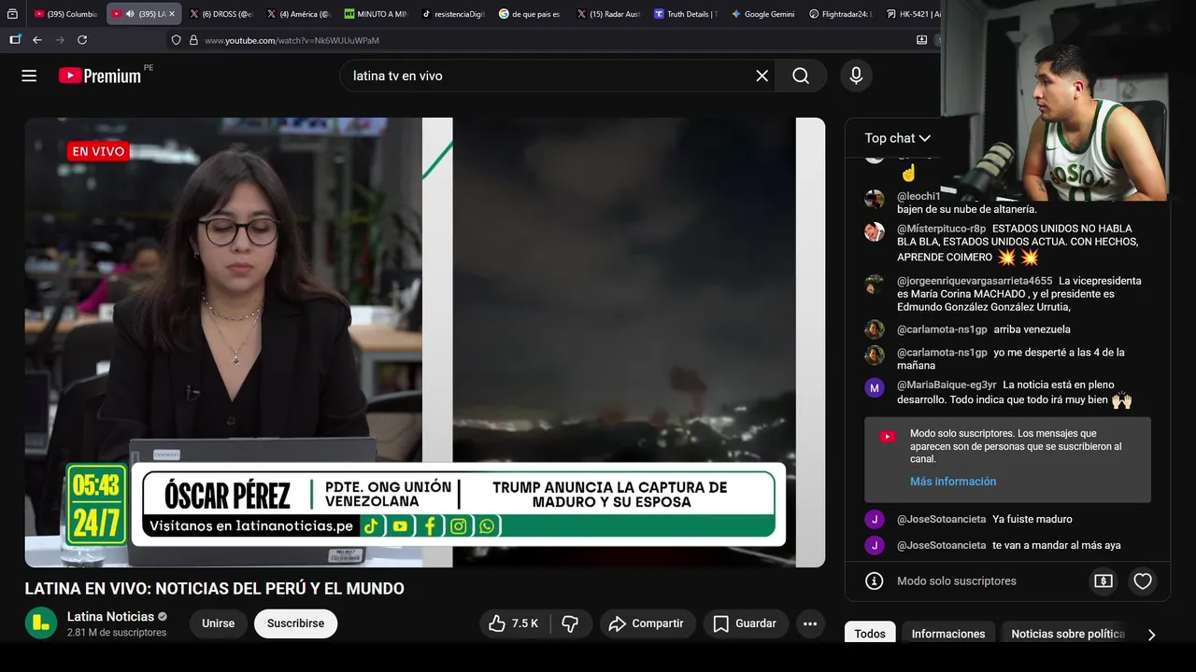Go to YouTube Premium home logo
The width and height of the screenshot is (1196, 672).
100,76
